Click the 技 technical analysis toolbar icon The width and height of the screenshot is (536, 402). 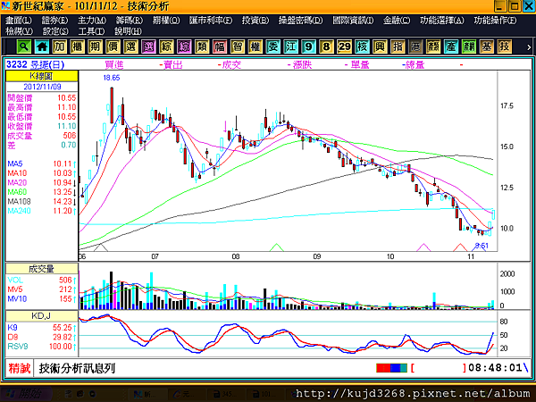pos(504,46)
